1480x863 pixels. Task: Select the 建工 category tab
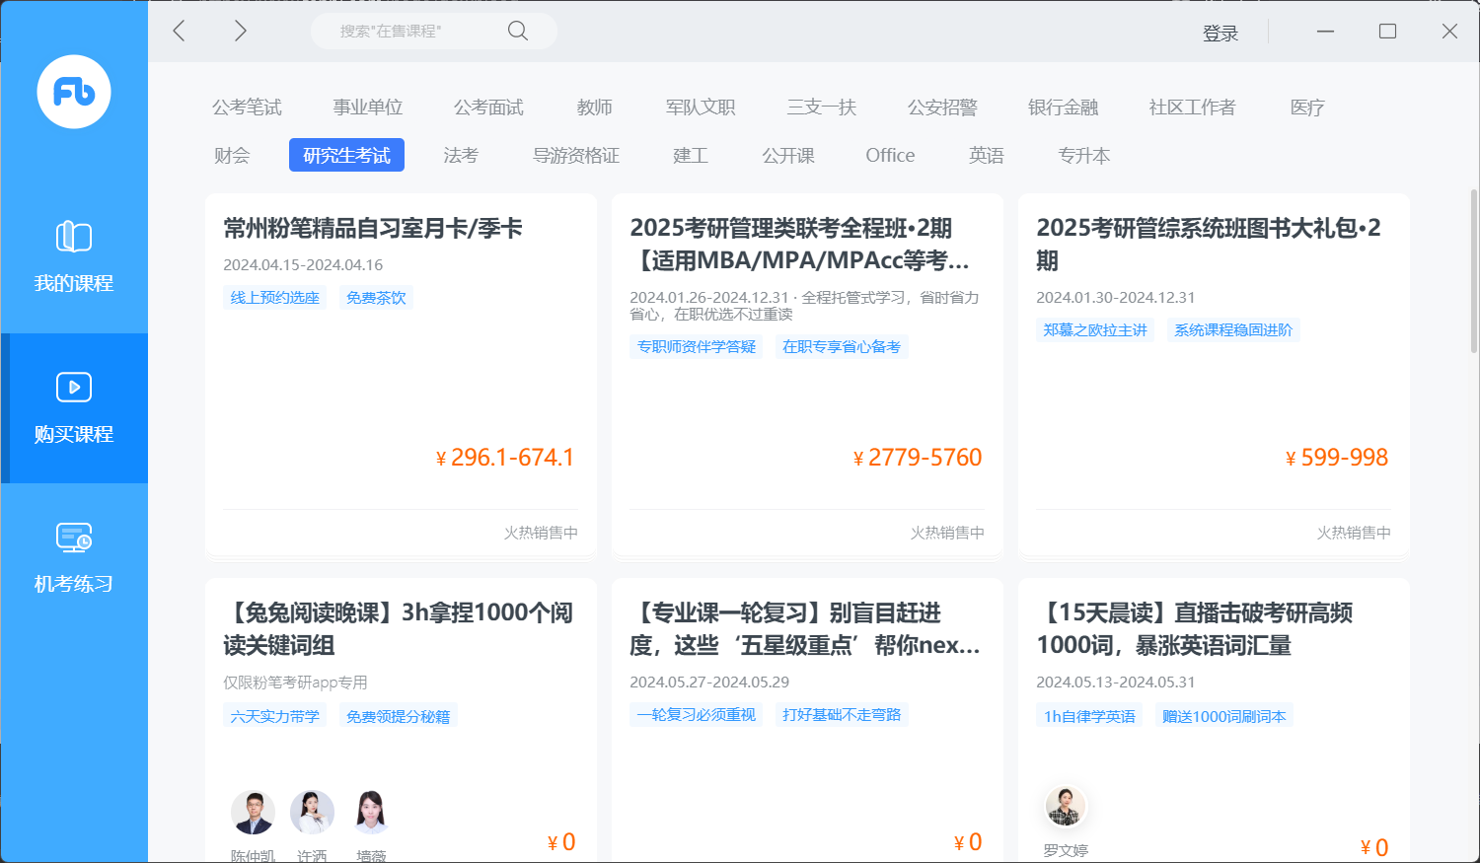[691, 156]
